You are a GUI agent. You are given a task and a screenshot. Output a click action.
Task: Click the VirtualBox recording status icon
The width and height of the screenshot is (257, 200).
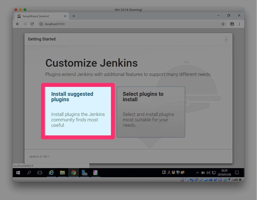pos(215,180)
